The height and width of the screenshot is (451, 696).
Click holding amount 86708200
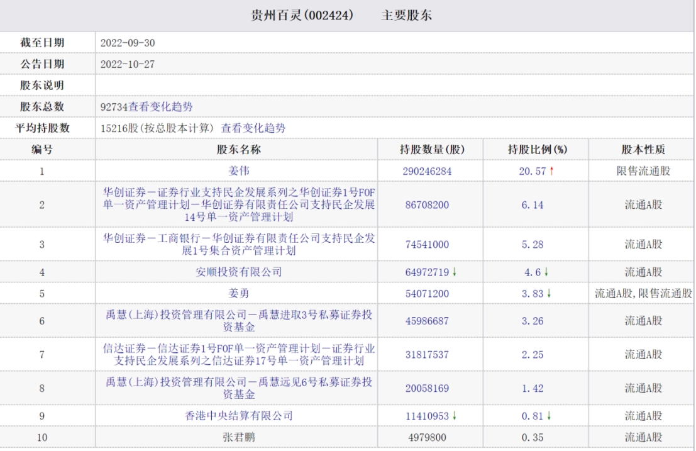[x=427, y=205]
